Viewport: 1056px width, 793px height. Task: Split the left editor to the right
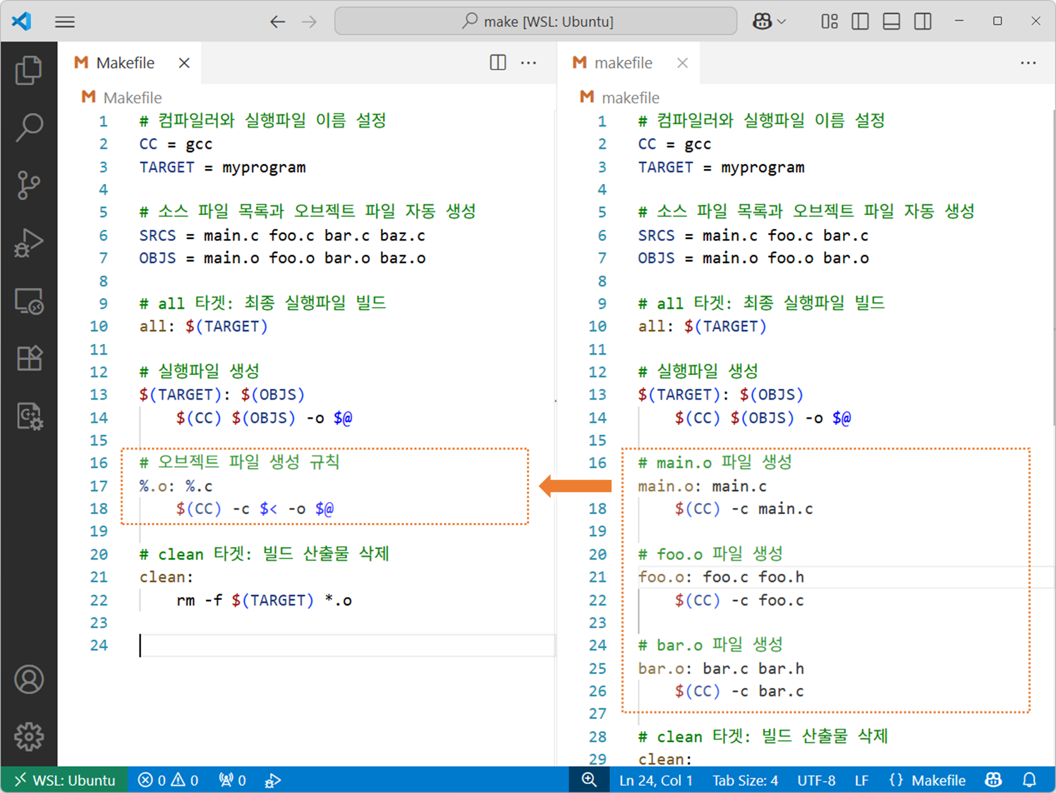coord(498,63)
